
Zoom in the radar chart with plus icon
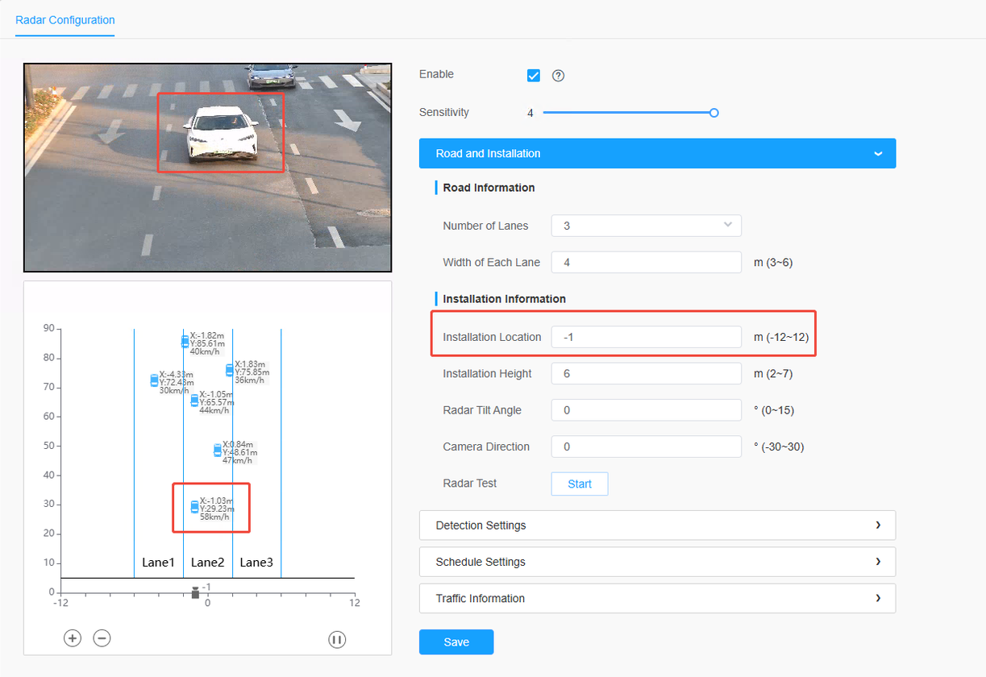(73, 638)
